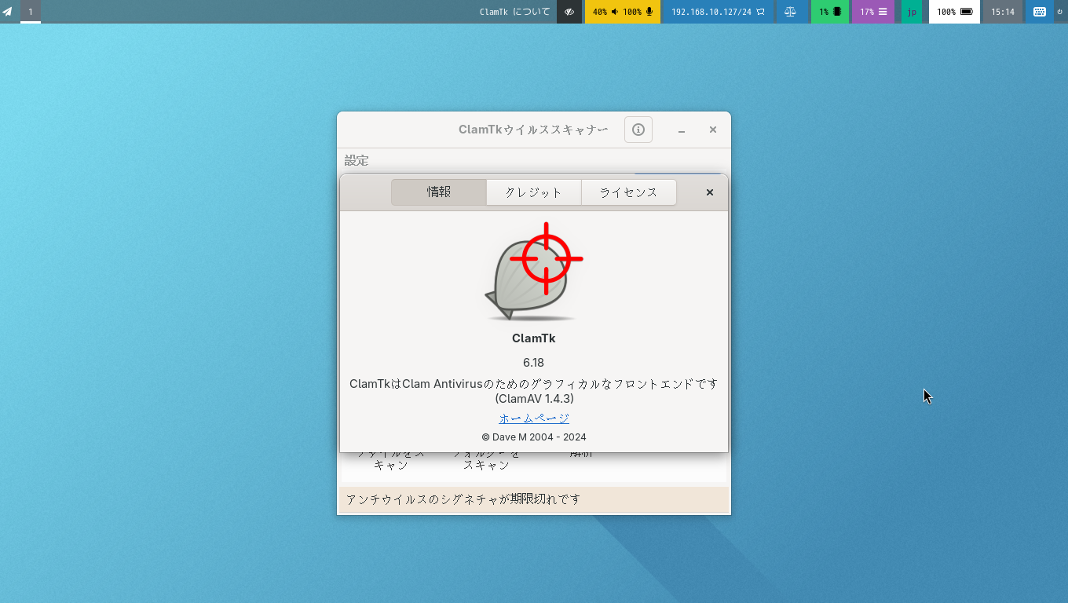
Task: Open the on-screen keyboard icon
Action: [1039, 12]
